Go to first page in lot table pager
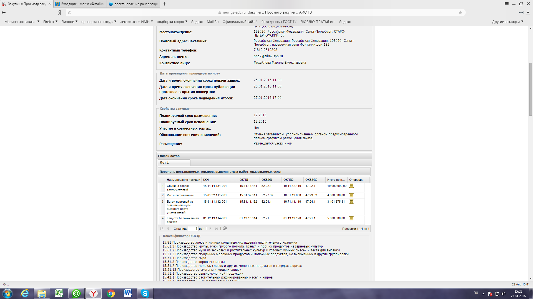Image resolution: width=533 pixels, height=299 pixels. click(x=162, y=228)
